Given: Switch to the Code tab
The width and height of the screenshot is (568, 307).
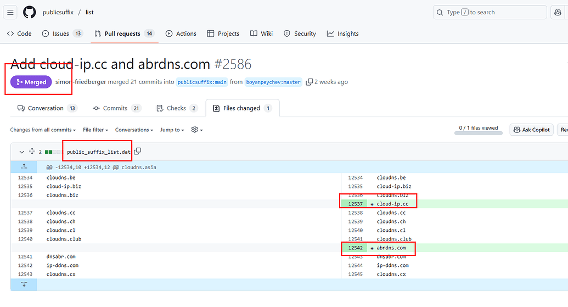Looking at the screenshot, I should (x=19, y=34).
